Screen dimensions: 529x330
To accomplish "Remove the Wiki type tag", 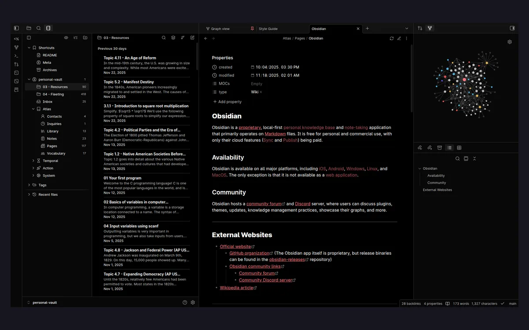I will [x=261, y=92].
